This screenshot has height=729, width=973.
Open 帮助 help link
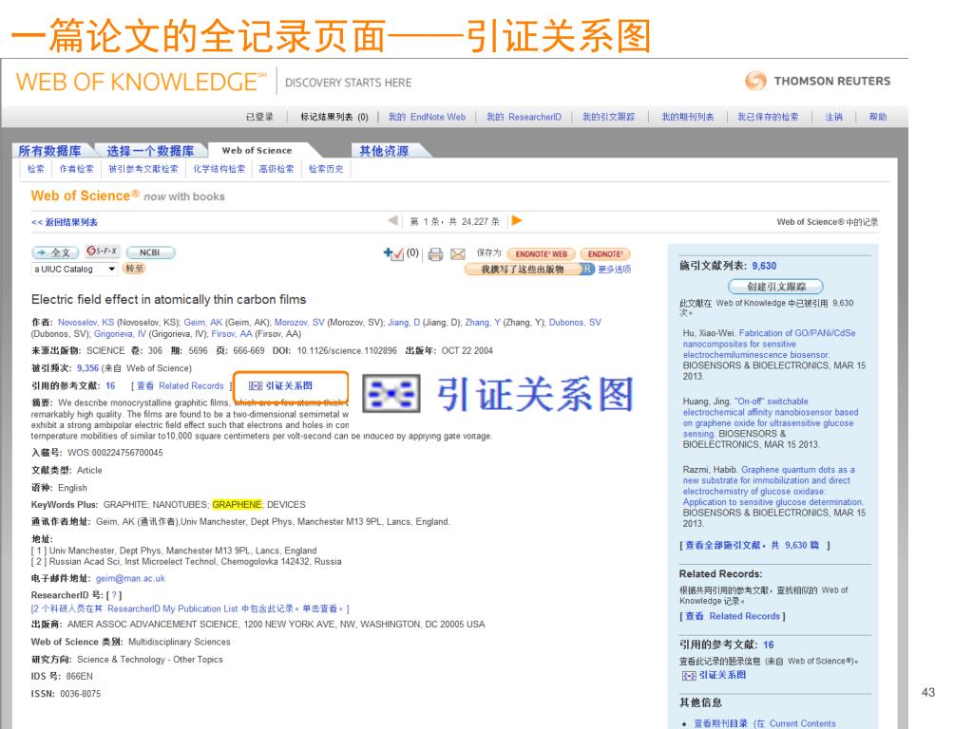point(877,117)
